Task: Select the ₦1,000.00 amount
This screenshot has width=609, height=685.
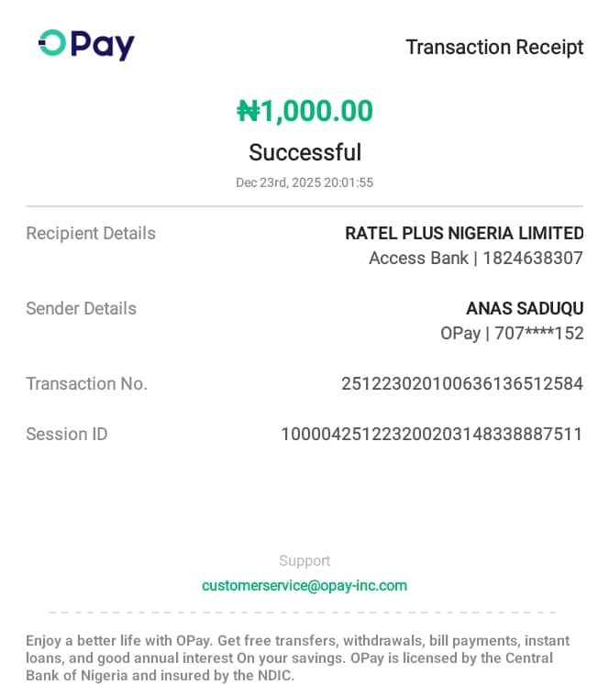Action: [304, 111]
